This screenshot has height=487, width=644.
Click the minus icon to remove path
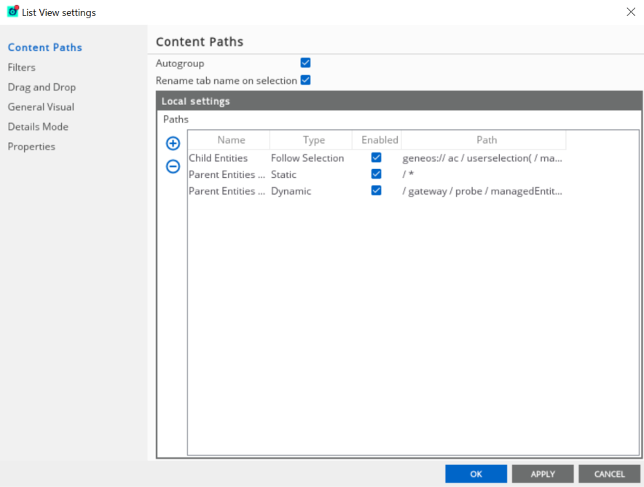point(173,166)
